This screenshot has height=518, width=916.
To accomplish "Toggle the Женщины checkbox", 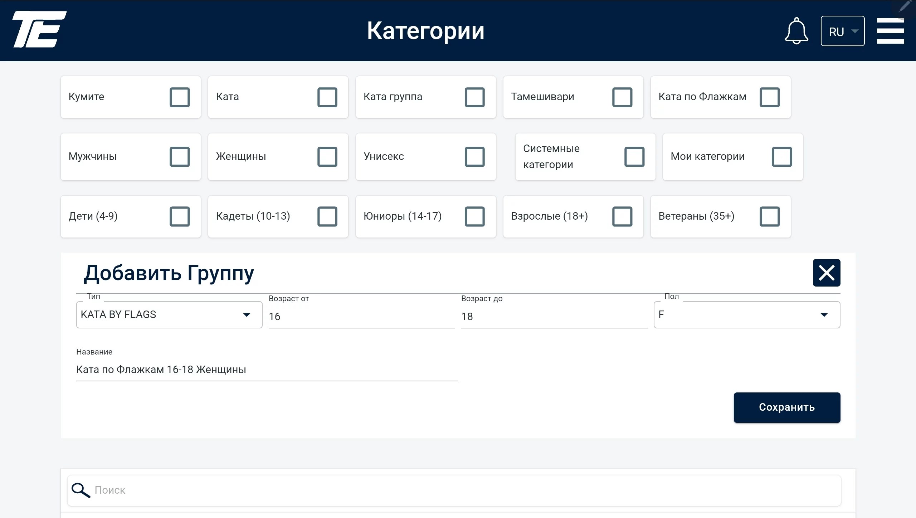I will 327,157.
